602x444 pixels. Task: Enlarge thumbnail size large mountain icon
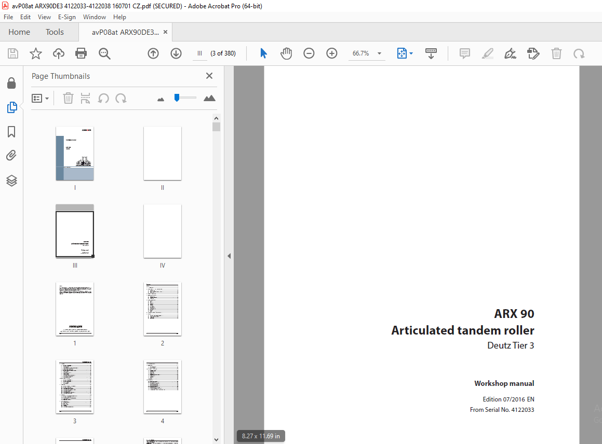click(x=209, y=98)
